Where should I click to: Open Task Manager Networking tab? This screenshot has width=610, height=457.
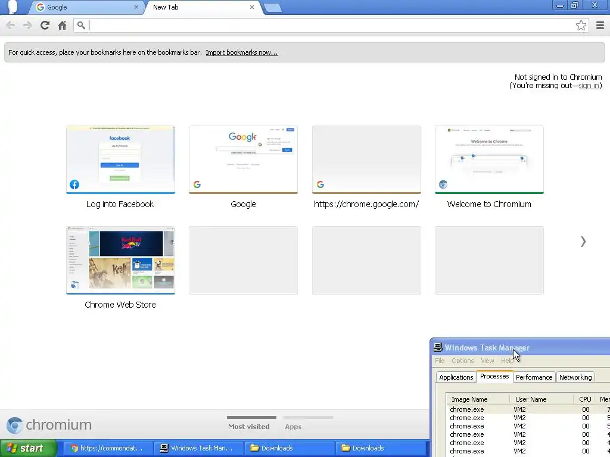[x=575, y=377]
